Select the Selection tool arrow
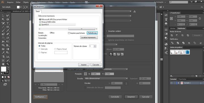 click(3, 16)
